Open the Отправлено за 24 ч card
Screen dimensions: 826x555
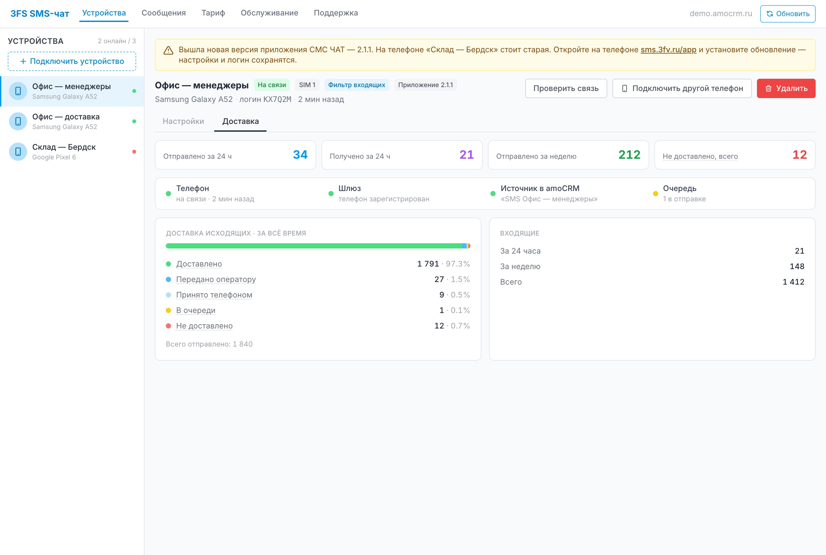click(235, 155)
